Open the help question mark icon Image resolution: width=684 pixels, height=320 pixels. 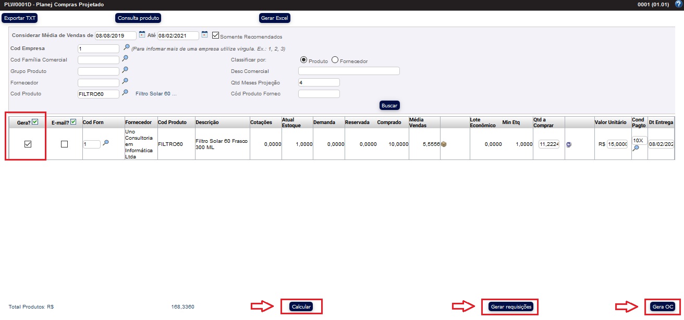click(x=679, y=4)
